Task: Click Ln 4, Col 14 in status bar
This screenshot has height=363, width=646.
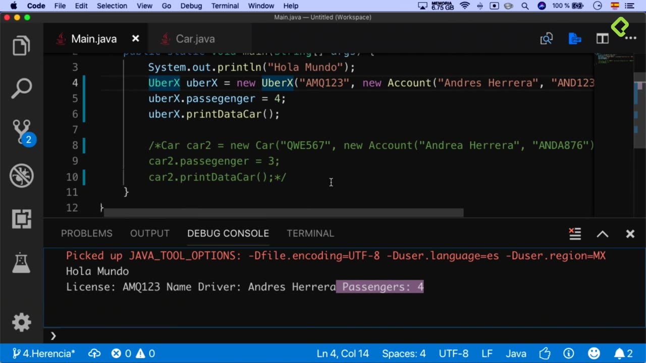Action: pos(343,353)
